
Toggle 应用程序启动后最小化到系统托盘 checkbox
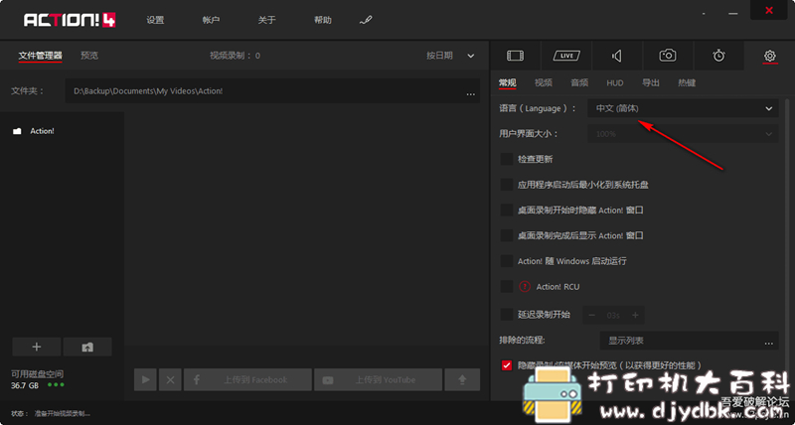(x=507, y=185)
